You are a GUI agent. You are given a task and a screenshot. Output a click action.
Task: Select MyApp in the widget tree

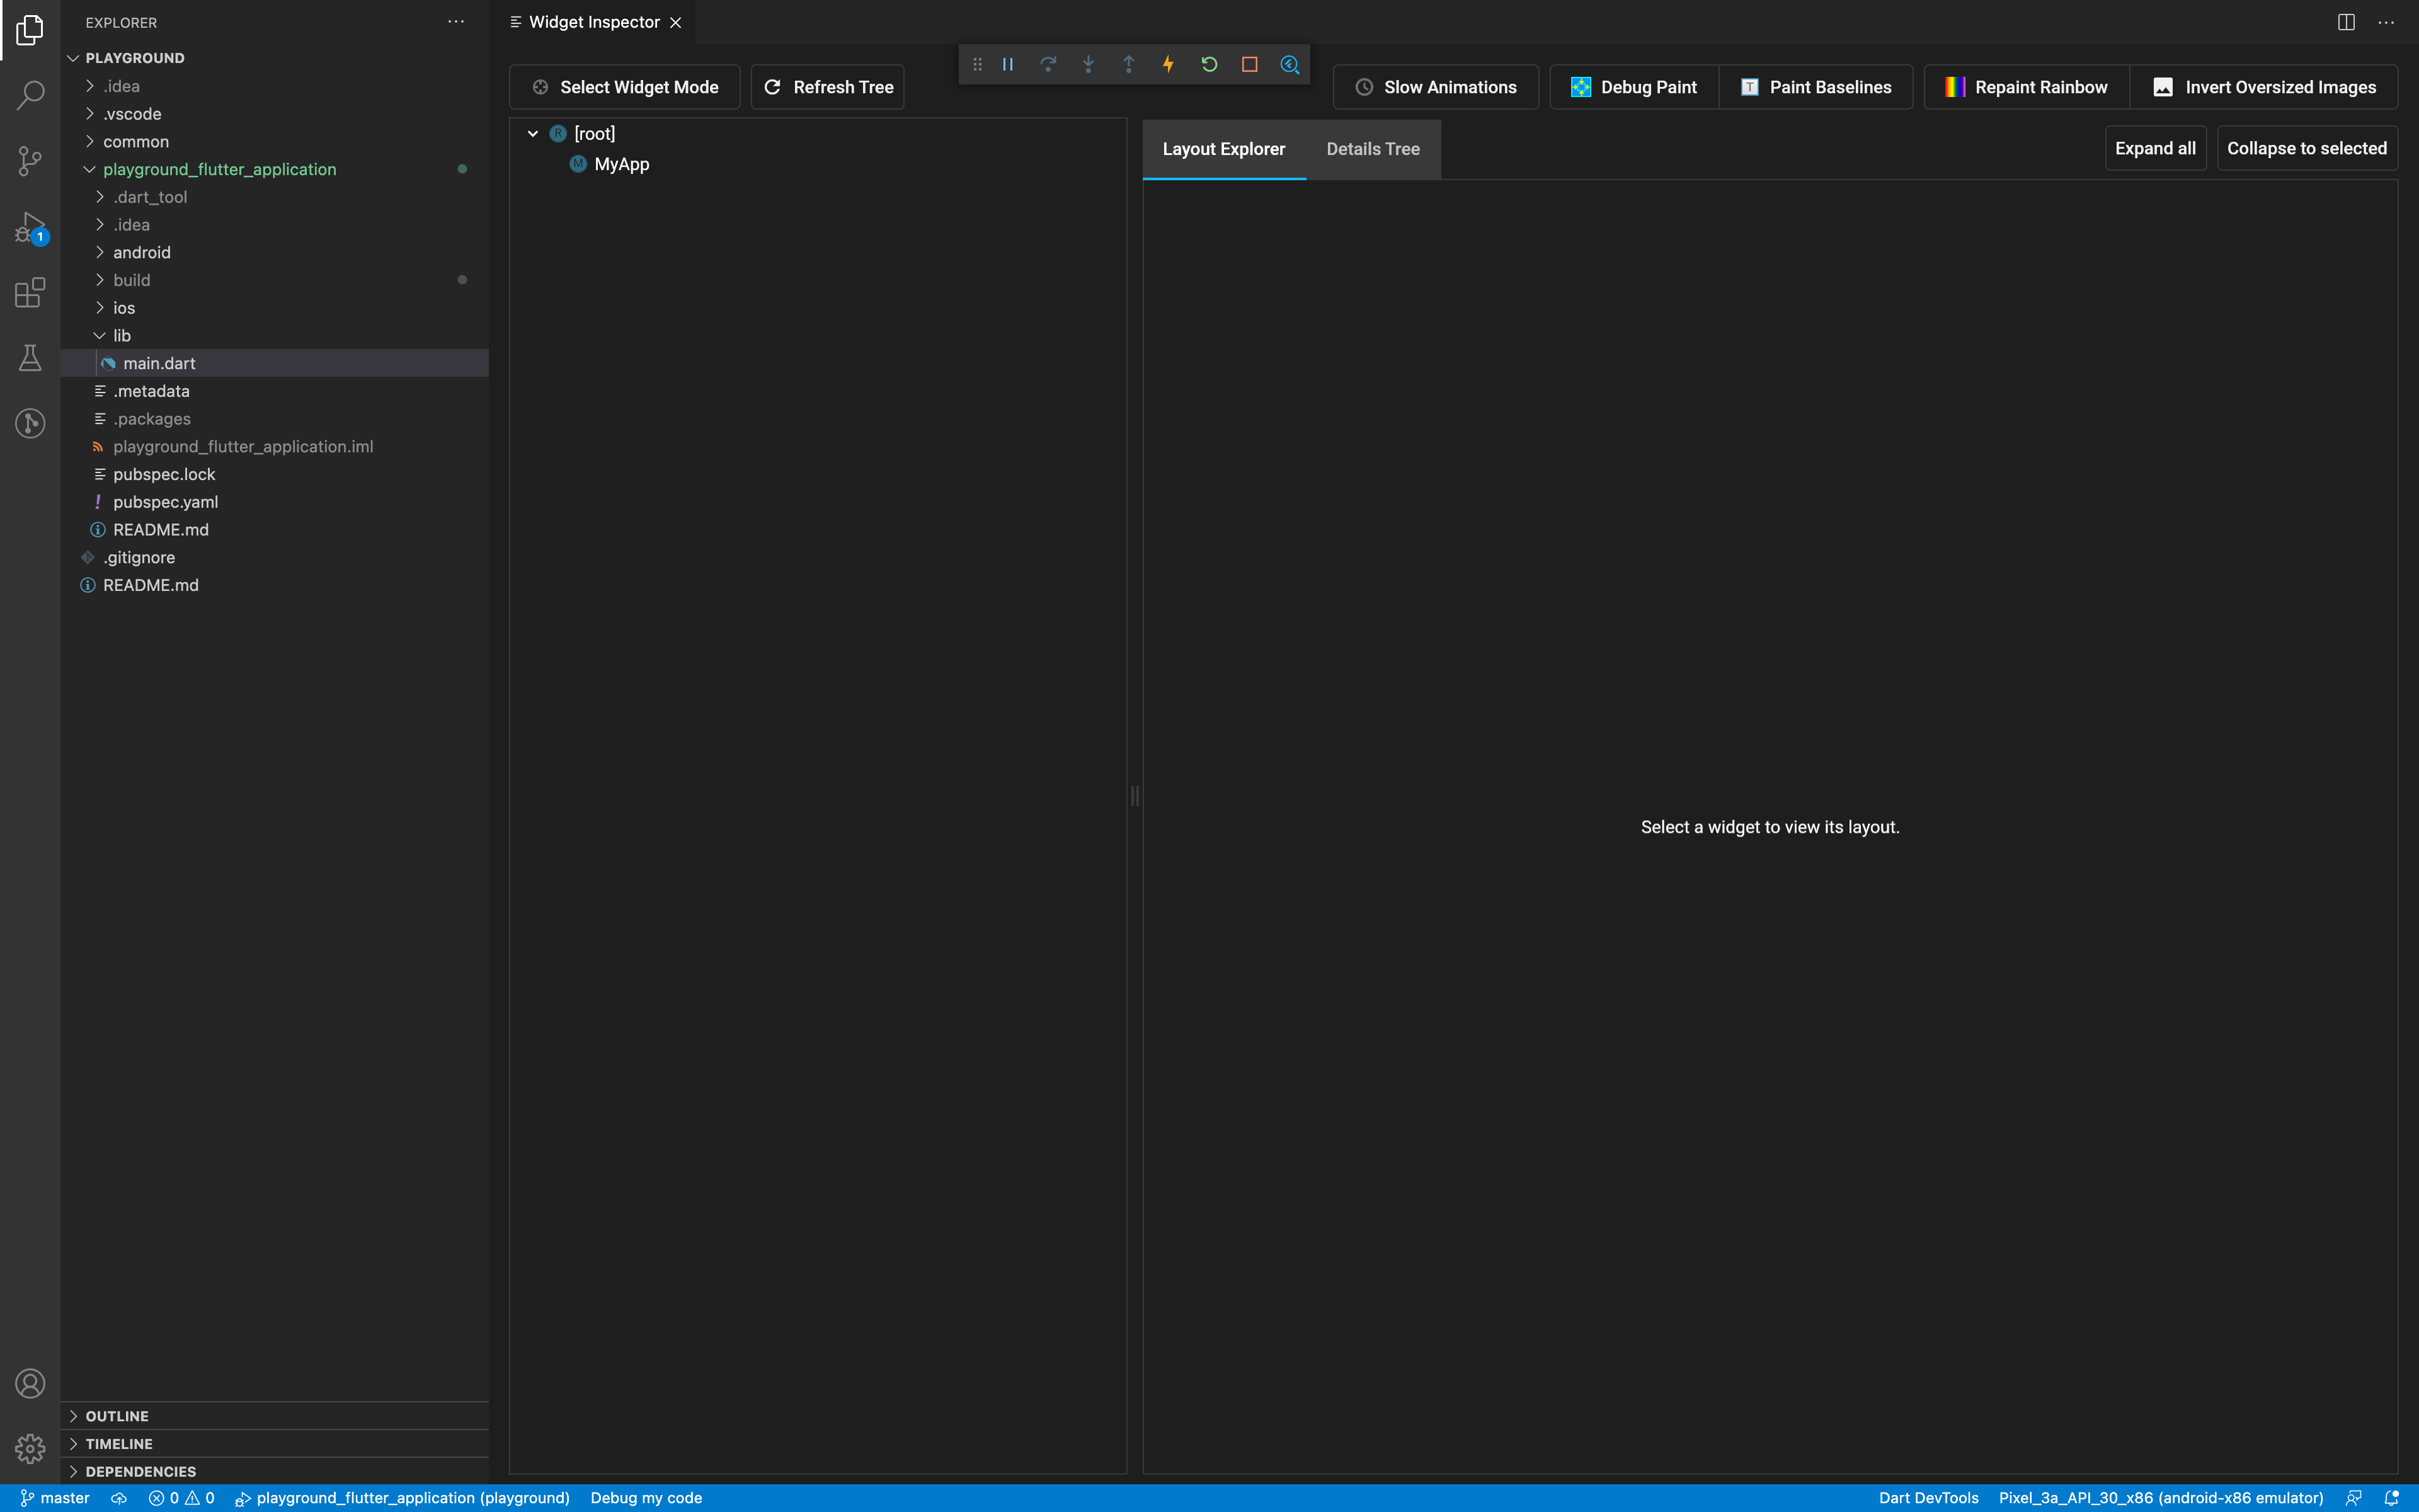(x=620, y=164)
